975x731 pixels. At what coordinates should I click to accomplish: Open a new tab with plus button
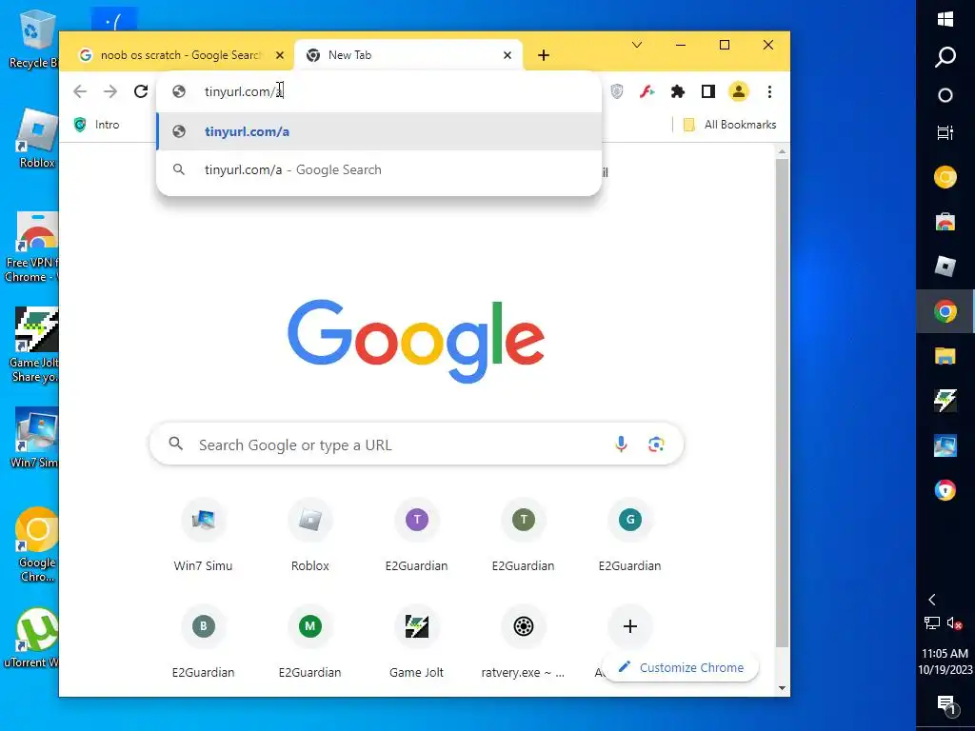click(x=544, y=55)
